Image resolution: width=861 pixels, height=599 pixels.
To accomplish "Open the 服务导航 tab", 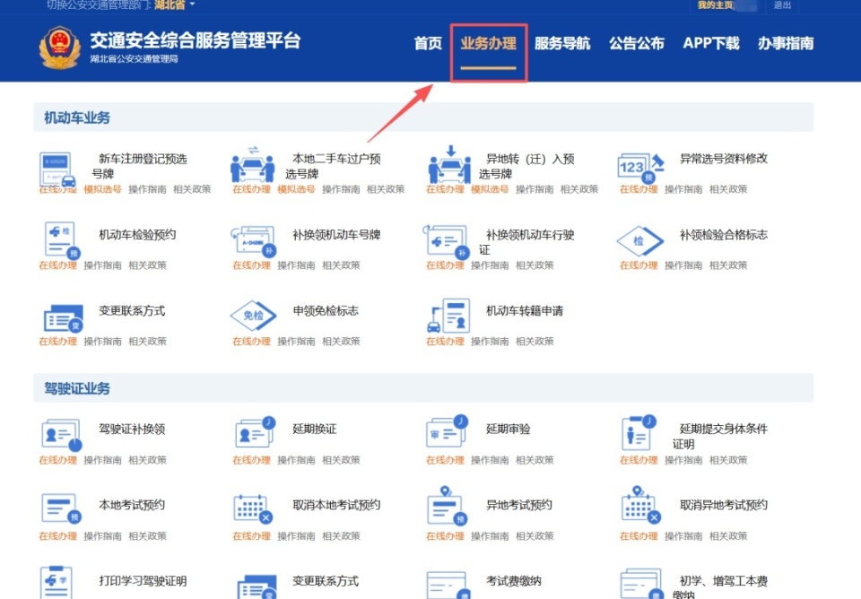I will point(562,43).
